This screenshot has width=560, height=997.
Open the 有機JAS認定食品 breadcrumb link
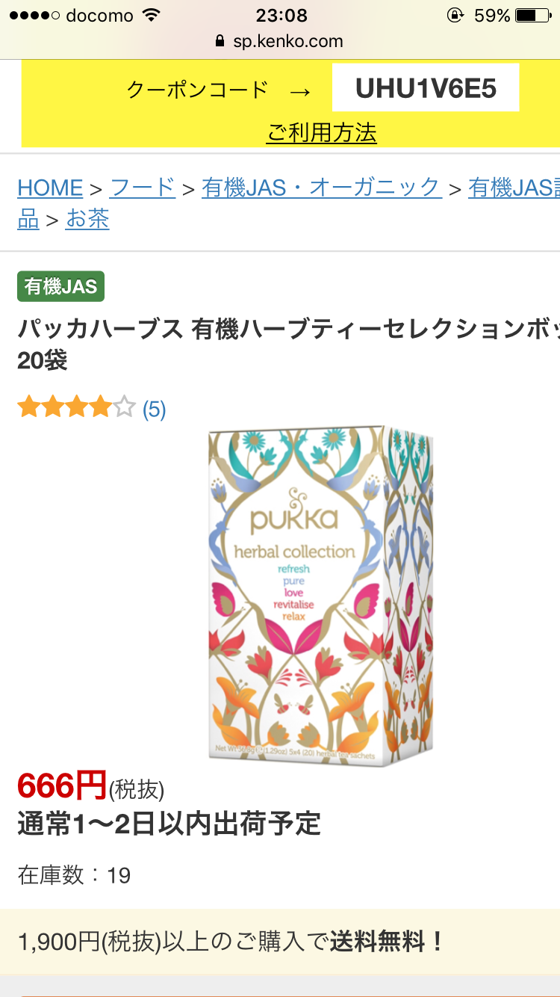pos(514,188)
